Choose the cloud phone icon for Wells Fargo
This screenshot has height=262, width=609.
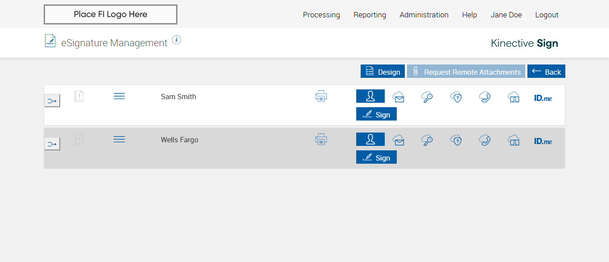pyautogui.click(x=485, y=141)
